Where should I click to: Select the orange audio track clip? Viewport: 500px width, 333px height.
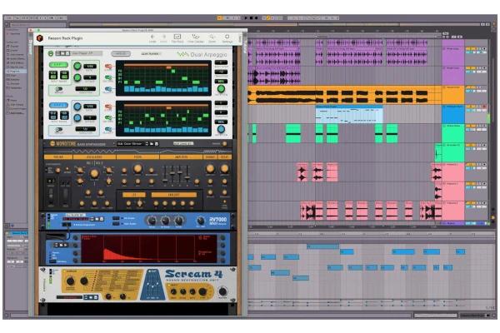click(345, 95)
